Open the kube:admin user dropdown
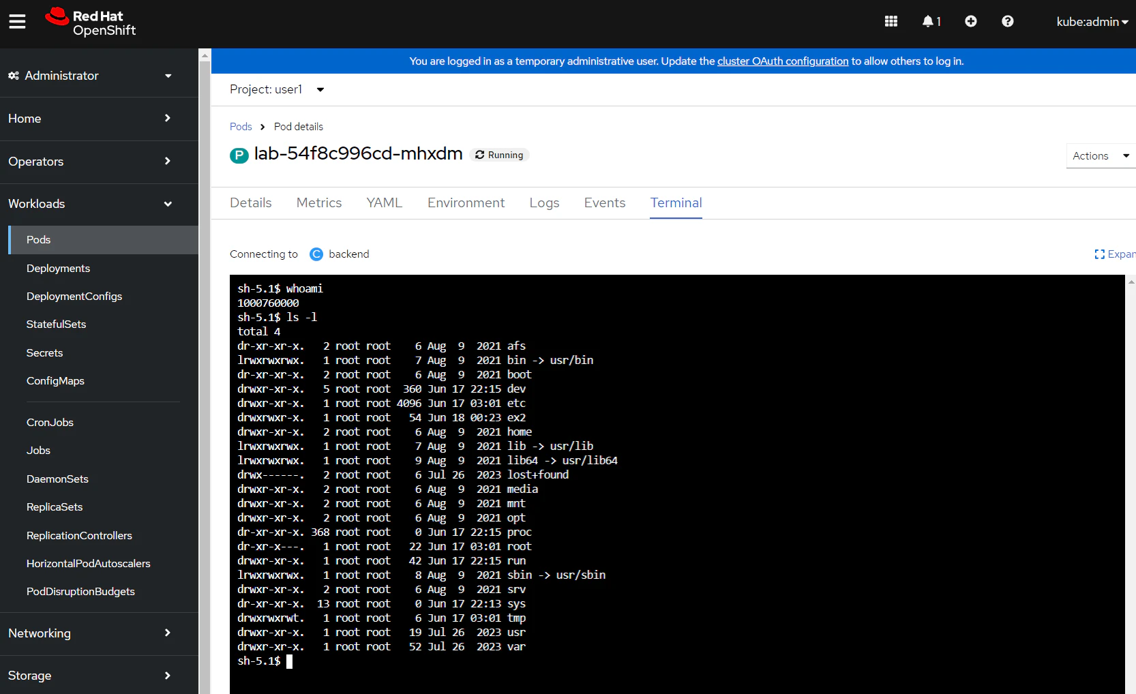Screen dimensions: 1136x694 (1091, 22)
